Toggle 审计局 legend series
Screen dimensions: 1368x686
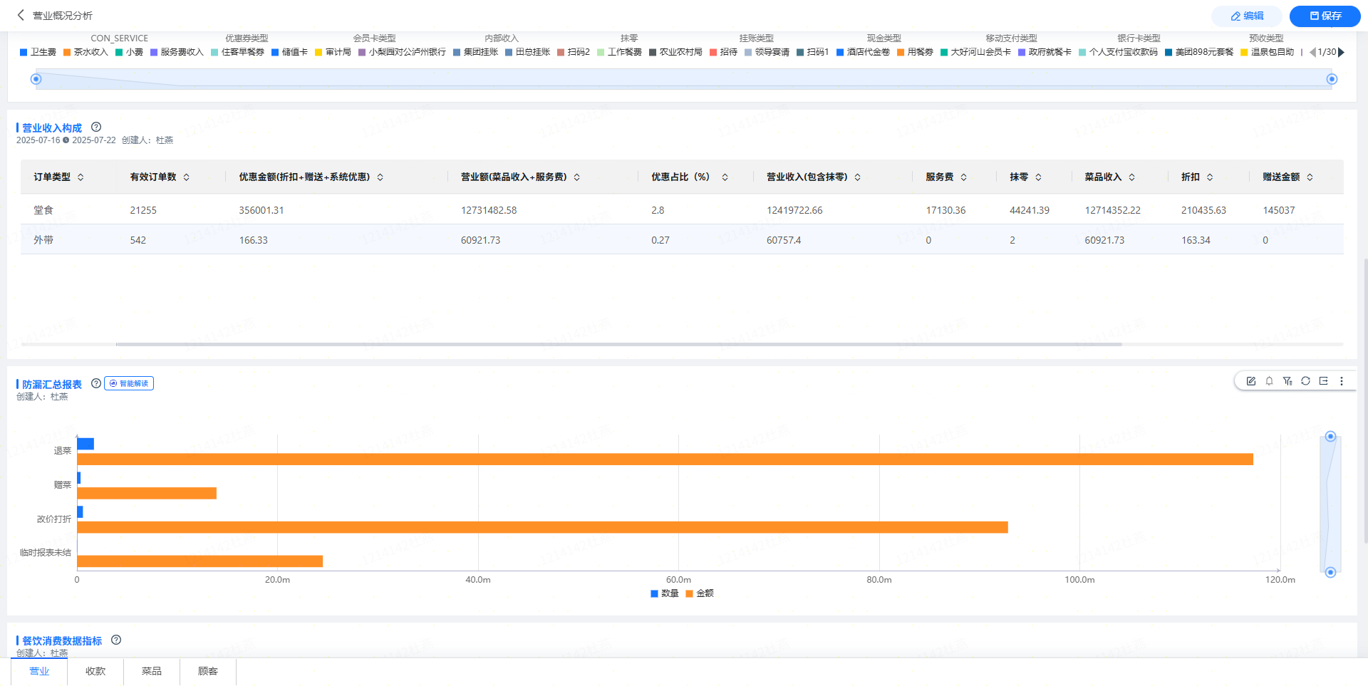[x=333, y=52]
